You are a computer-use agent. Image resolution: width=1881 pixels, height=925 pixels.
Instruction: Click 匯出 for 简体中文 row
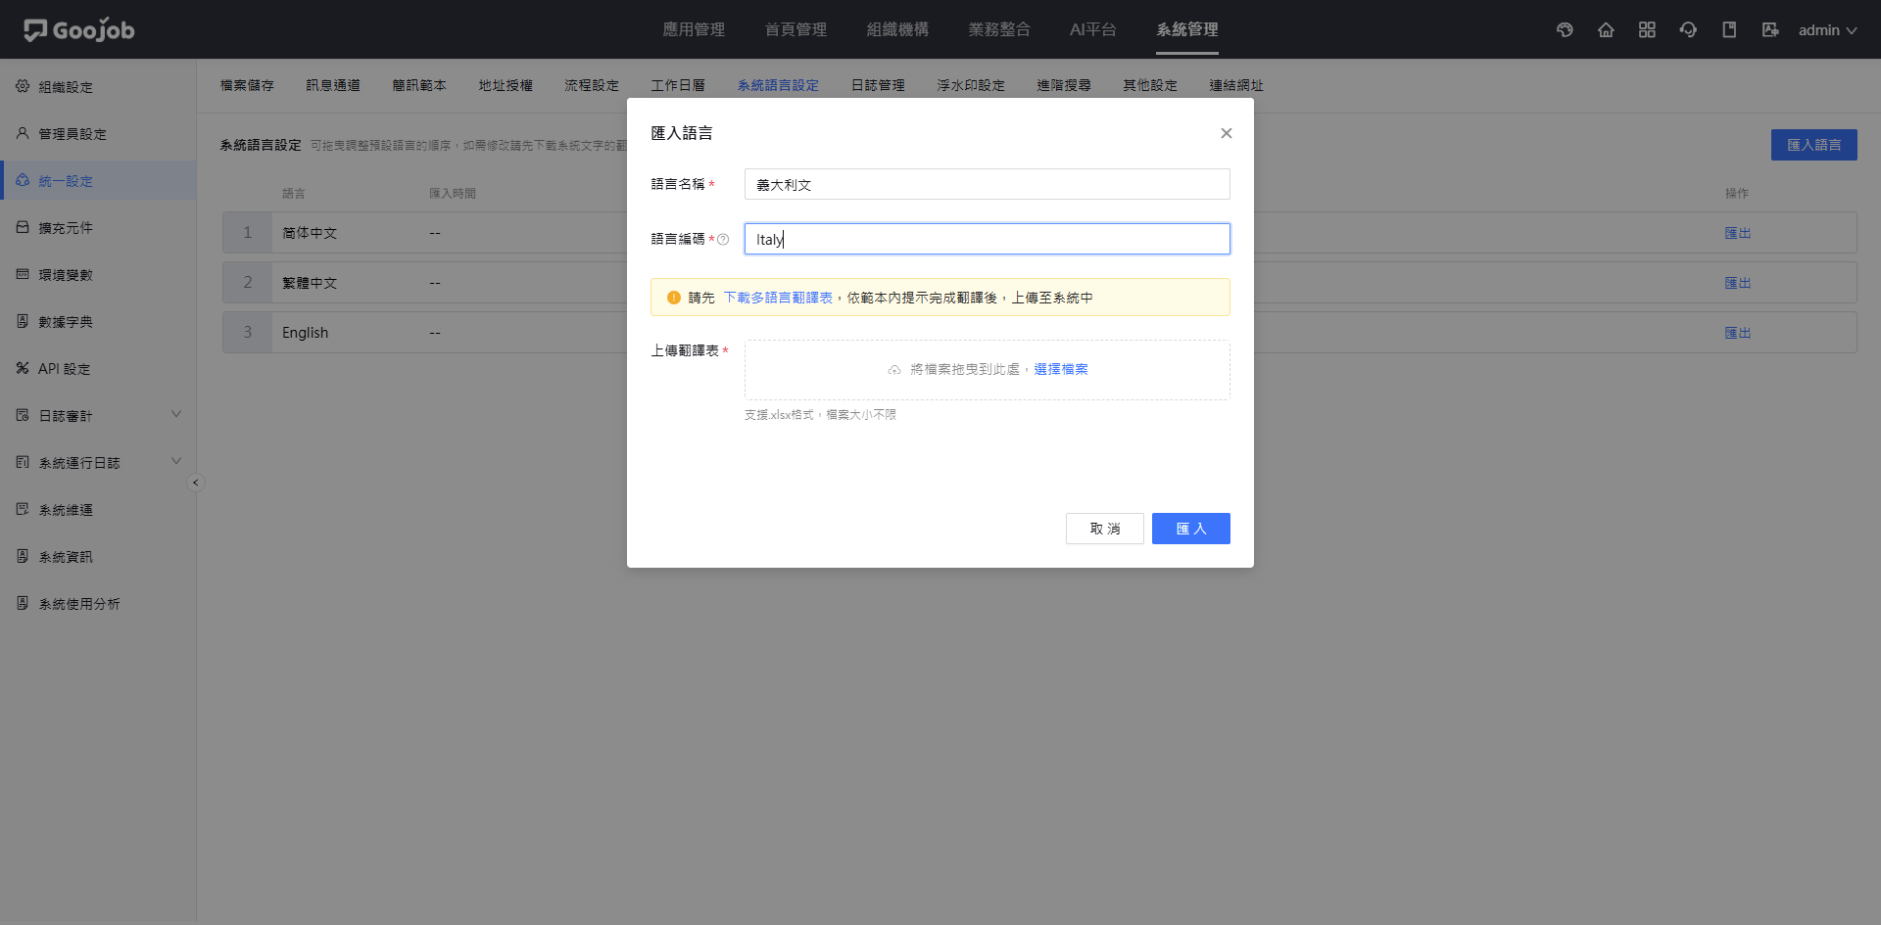coord(1738,233)
